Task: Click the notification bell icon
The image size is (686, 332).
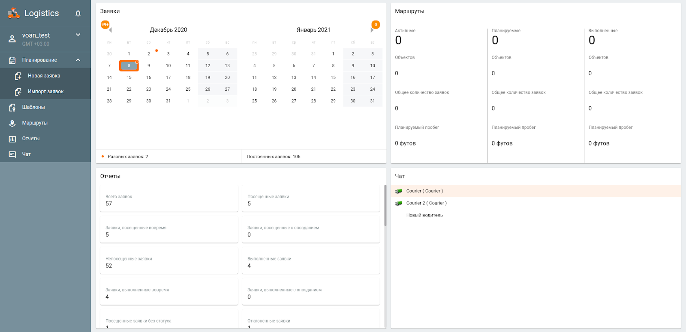Action: point(78,13)
